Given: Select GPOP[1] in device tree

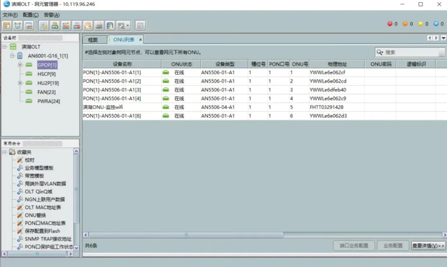Looking at the screenshot, I should 47,65.
